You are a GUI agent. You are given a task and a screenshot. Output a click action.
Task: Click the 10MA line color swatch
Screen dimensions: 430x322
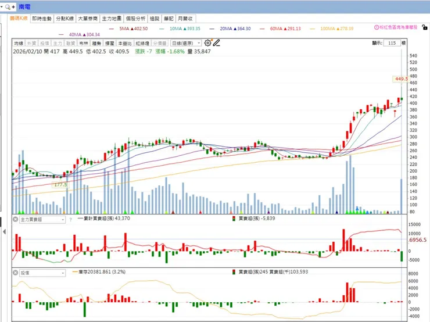tap(162, 29)
